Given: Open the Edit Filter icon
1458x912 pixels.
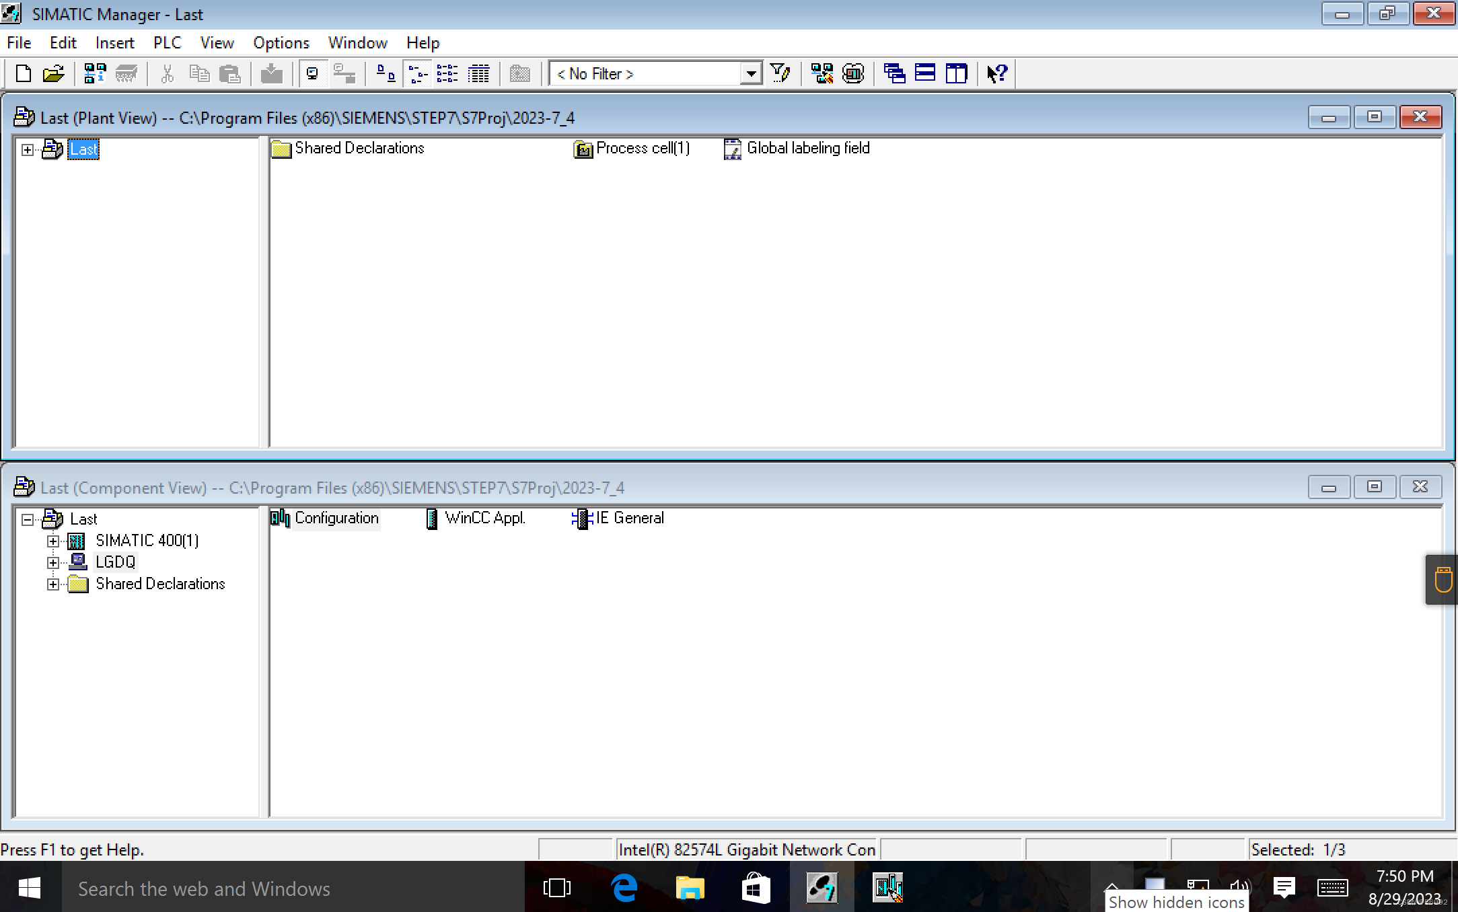Looking at the screenshot, I should pyautogui.click(x=780, y=73).
